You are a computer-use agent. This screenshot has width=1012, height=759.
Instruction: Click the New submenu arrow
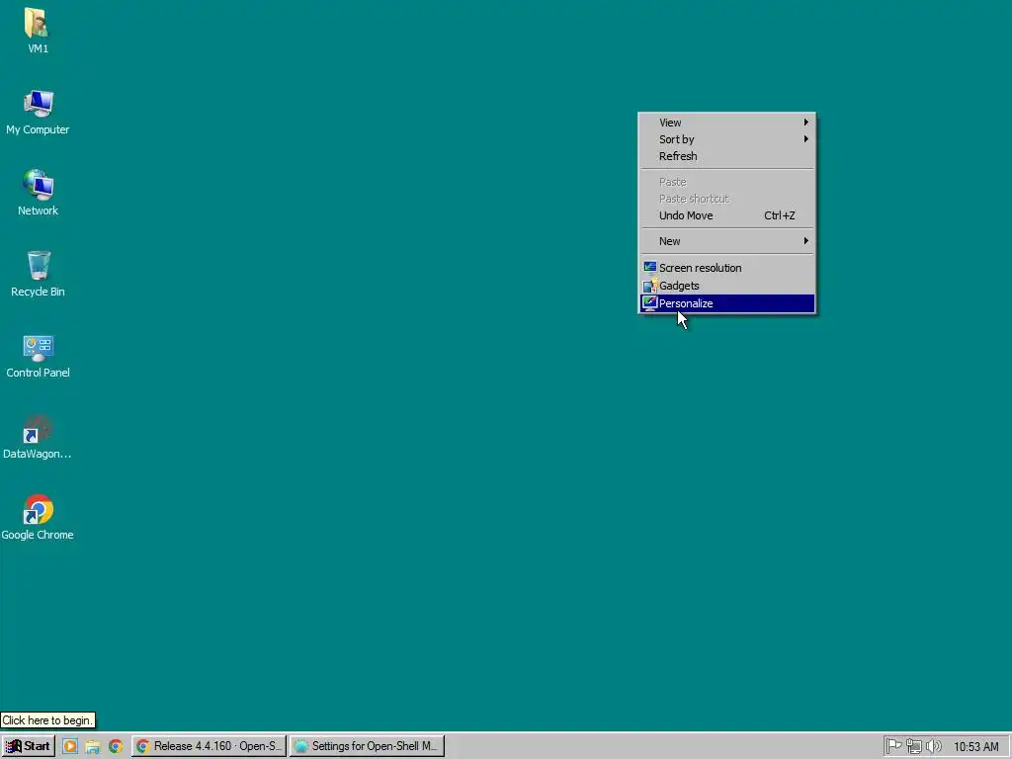click(806, 241)
